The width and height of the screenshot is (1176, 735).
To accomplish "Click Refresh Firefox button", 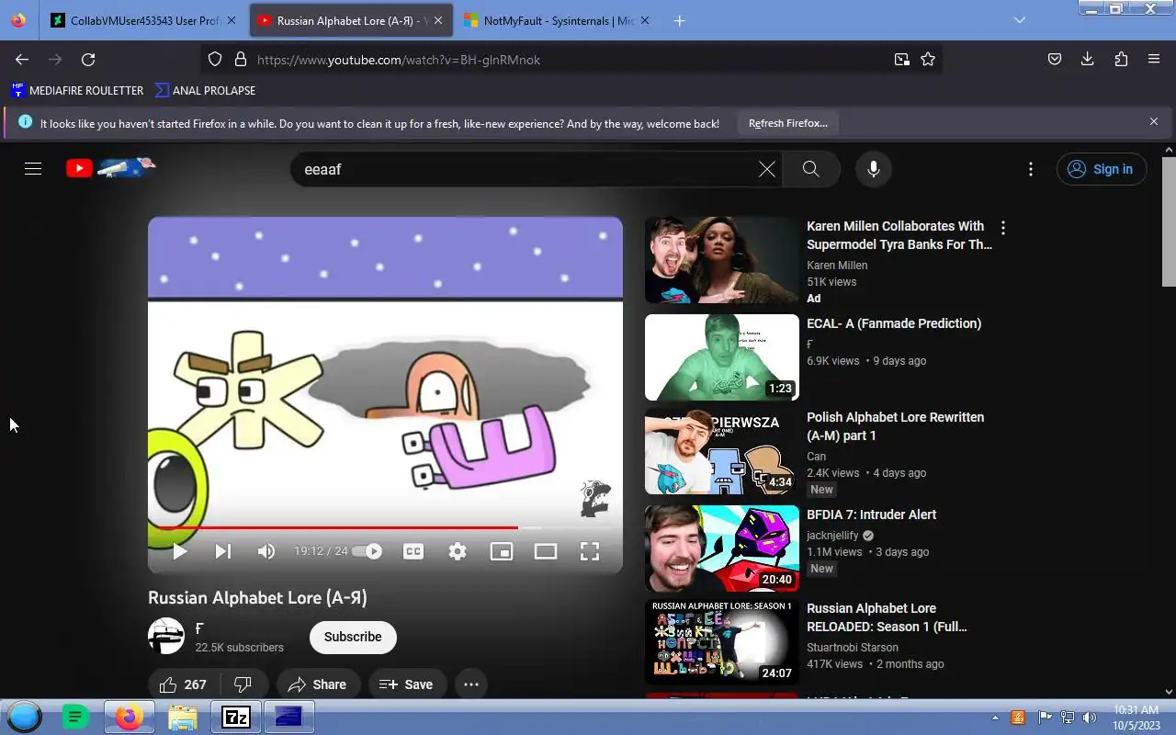I will click(787, 123).
